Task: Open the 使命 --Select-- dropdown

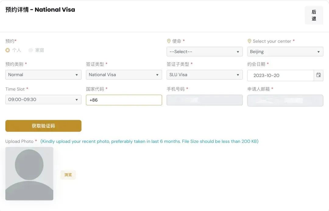Action: tap(205, 52)
